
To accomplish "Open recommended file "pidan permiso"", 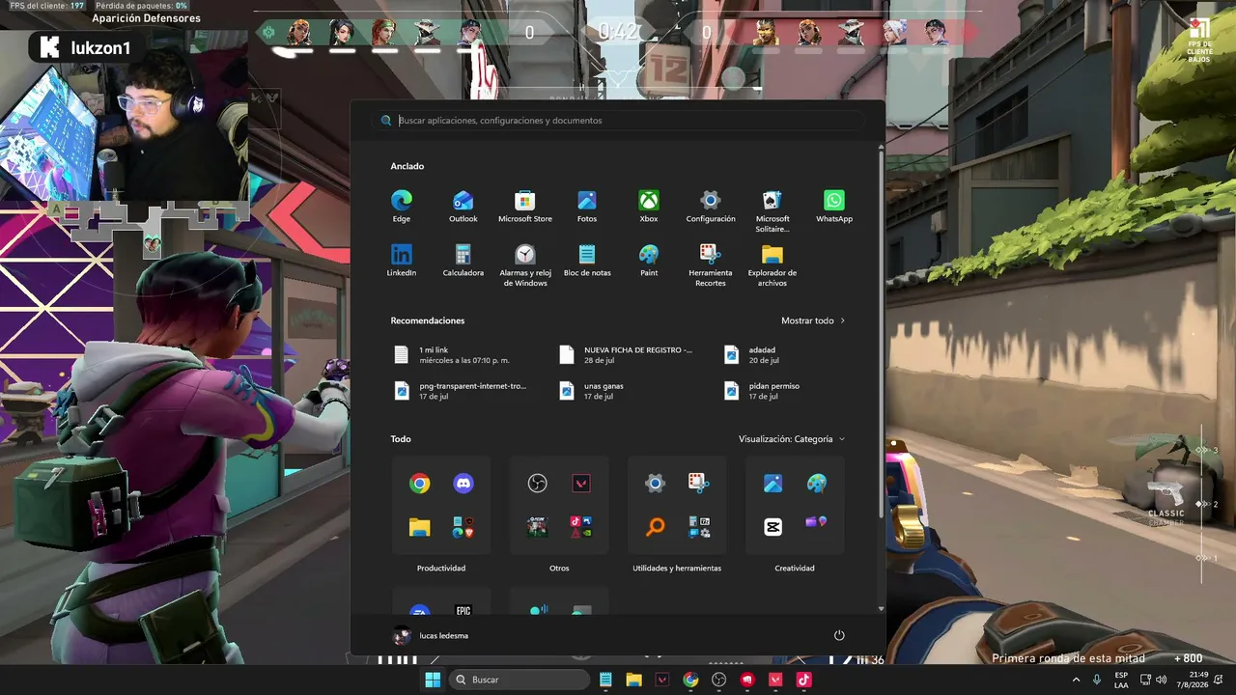I will coord(763,390).
